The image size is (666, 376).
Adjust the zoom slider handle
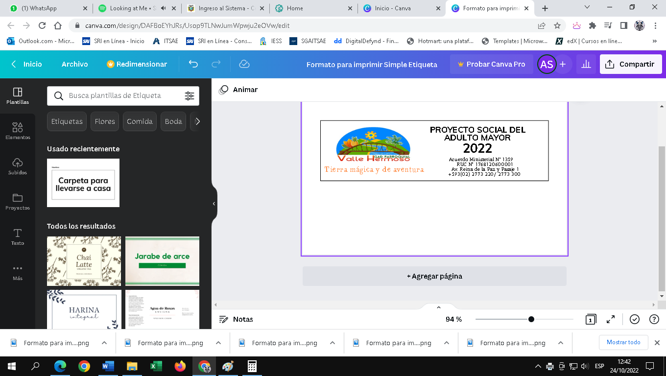tap(531, 319)
